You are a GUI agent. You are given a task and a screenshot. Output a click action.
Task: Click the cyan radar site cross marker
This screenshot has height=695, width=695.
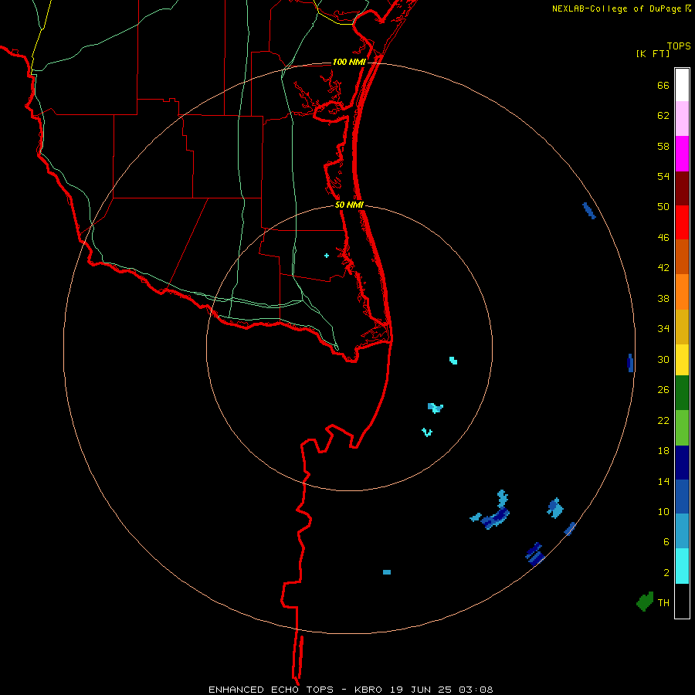(x=327, y=256)
